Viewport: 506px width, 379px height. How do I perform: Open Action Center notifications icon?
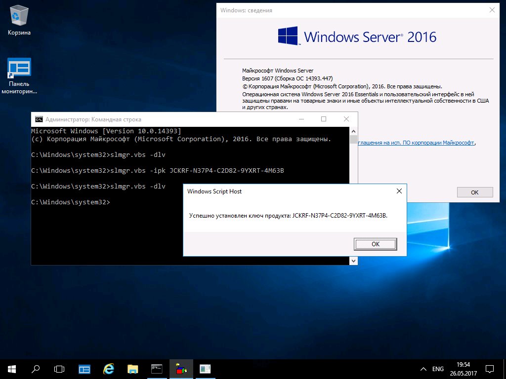490,369
